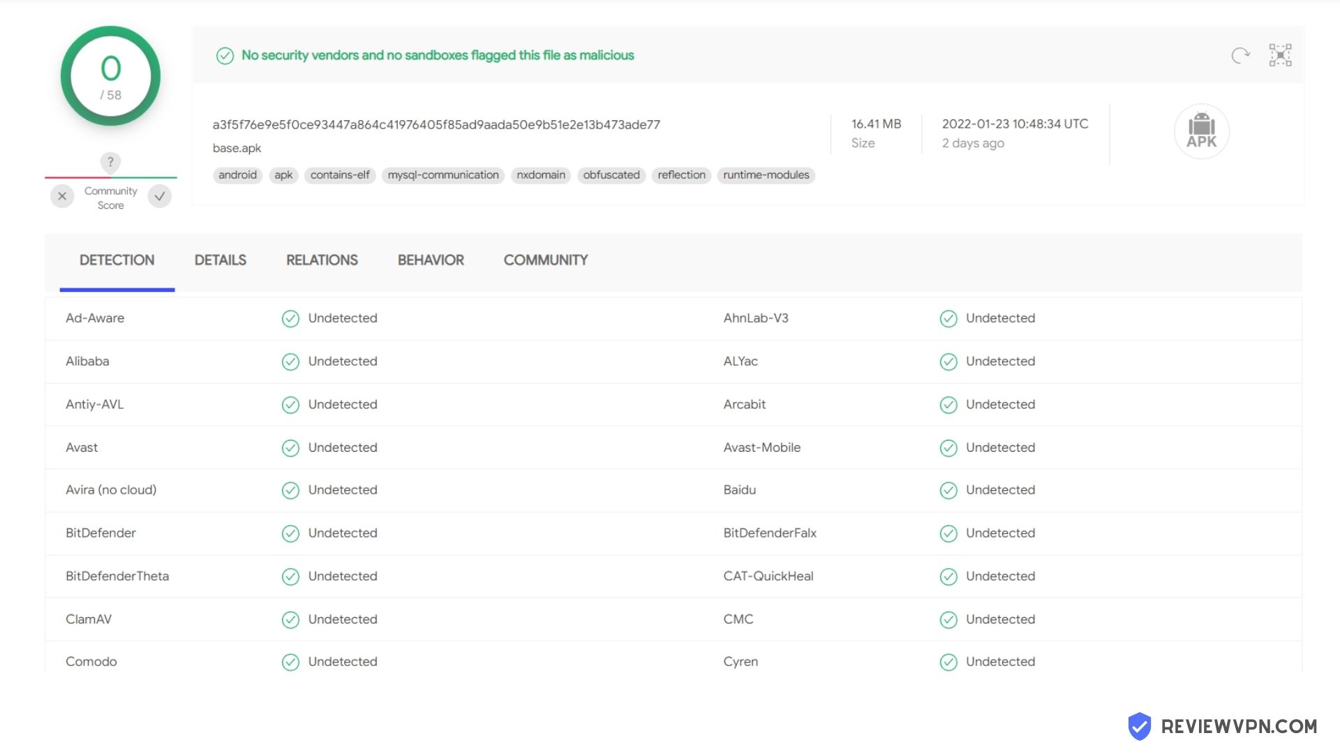Click the obfuscated tag
The image size is (1340, 754).
coord(611,175)
